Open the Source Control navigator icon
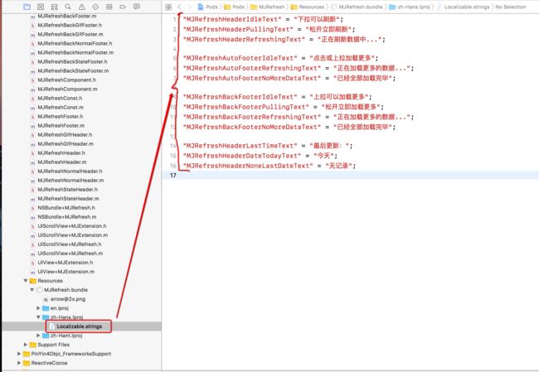539x372 pixels. tap(41, 7)
